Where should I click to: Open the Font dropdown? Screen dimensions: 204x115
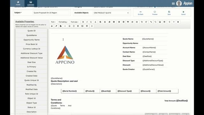pos(53,22)
